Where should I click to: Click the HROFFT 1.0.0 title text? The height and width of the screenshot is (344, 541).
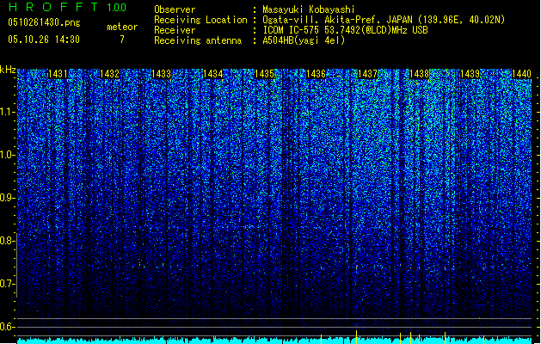tap(67, 7)
